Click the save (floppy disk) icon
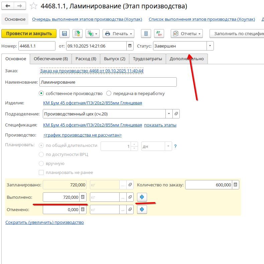 (x=64, y=33)
